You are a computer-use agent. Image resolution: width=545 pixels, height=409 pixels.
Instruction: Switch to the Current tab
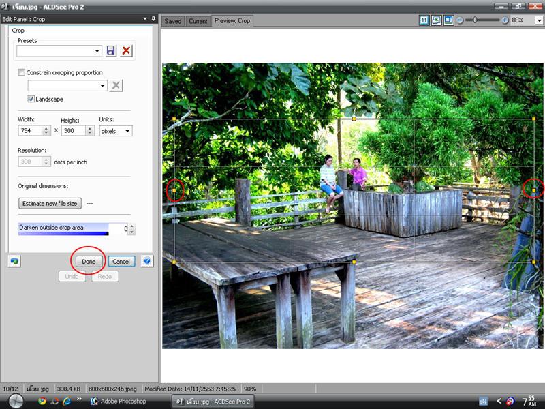click(x=198, y=21)
